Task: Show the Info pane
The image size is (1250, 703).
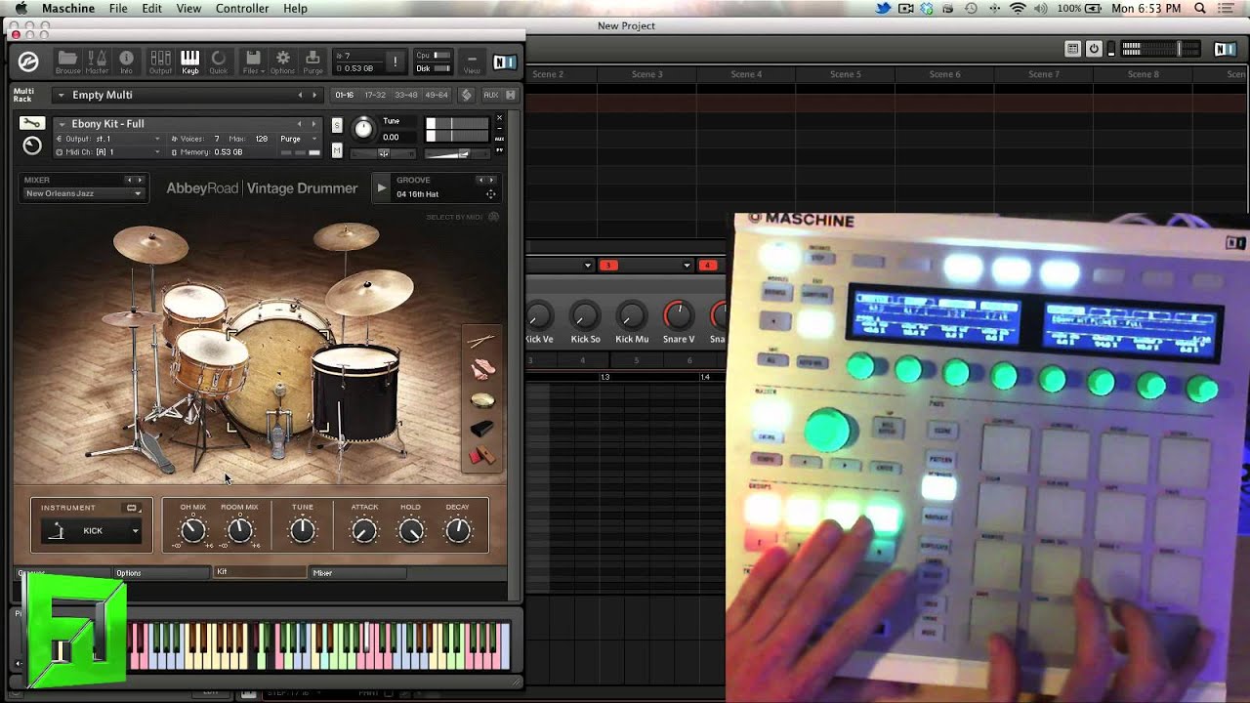Action: coord(126,62)
